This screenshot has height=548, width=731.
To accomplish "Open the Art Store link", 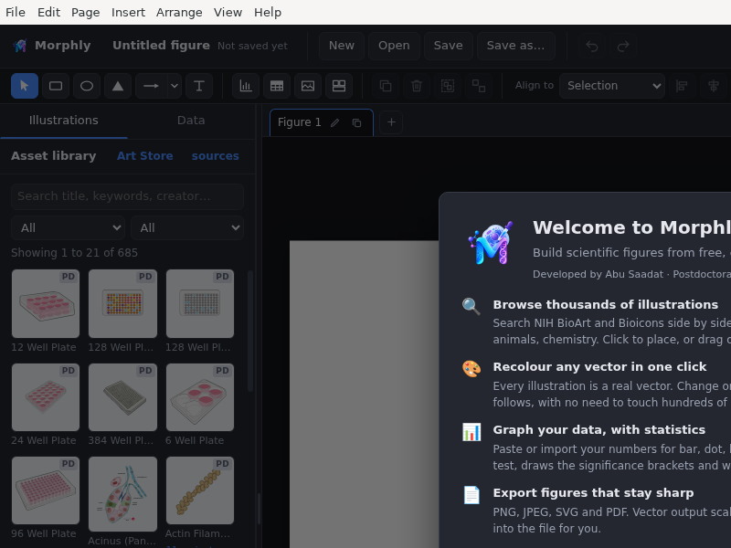I will point(145,156).
